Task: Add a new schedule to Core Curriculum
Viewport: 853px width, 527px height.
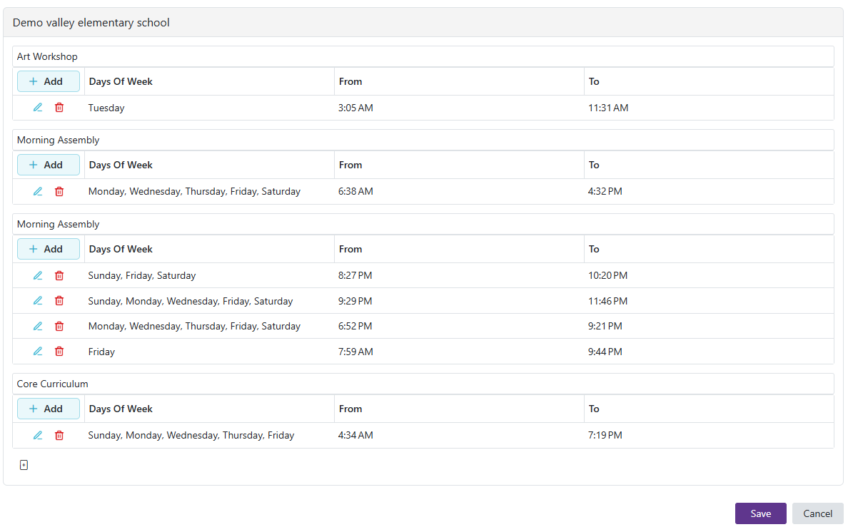Action: pyautogui.click(x=48, y=409)
